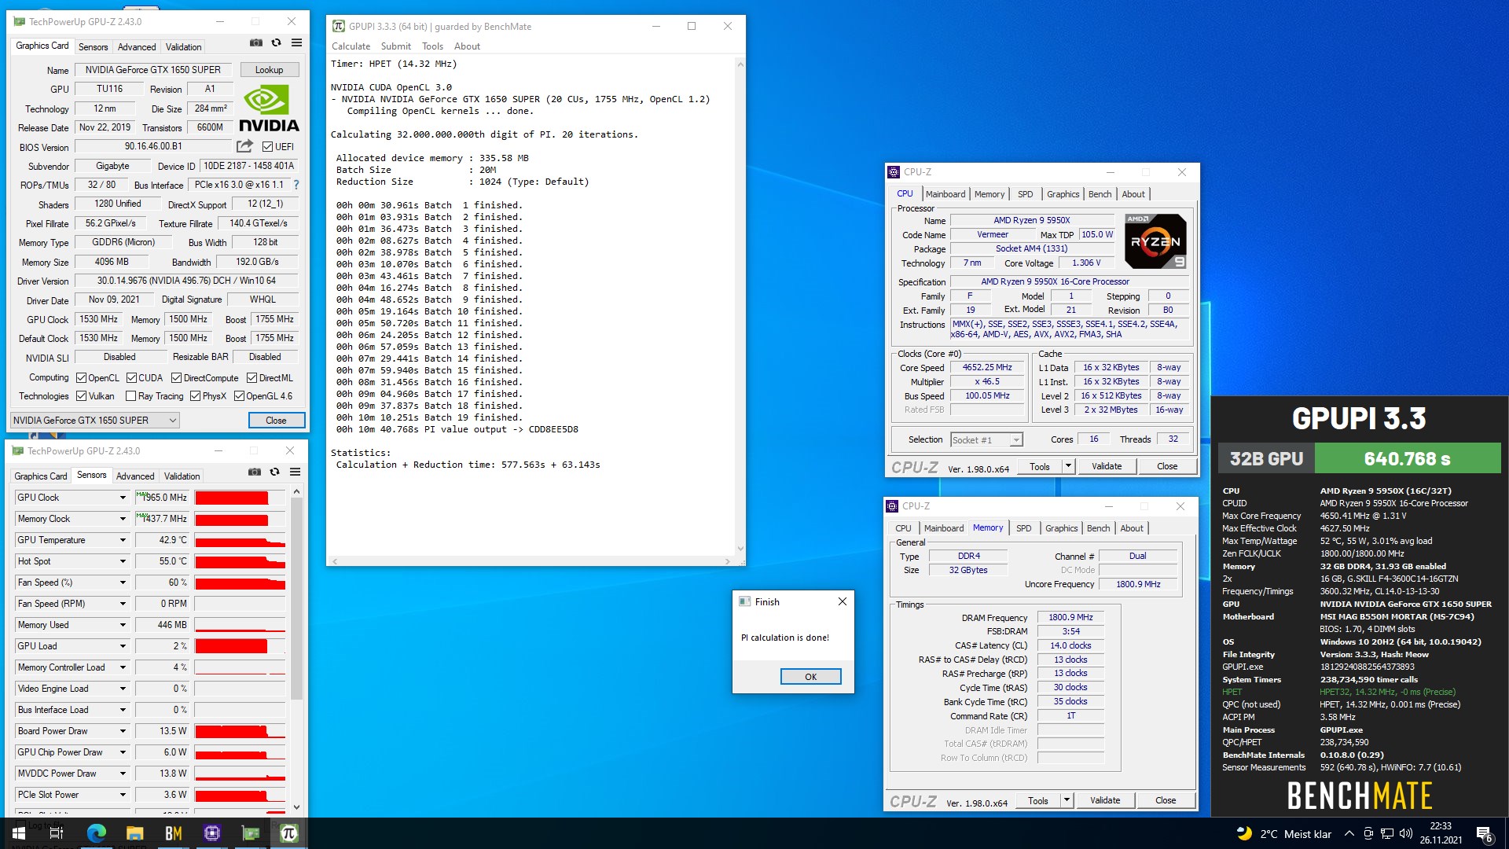Open the hamburger menu in top GPU-Z window

(296, 43)
